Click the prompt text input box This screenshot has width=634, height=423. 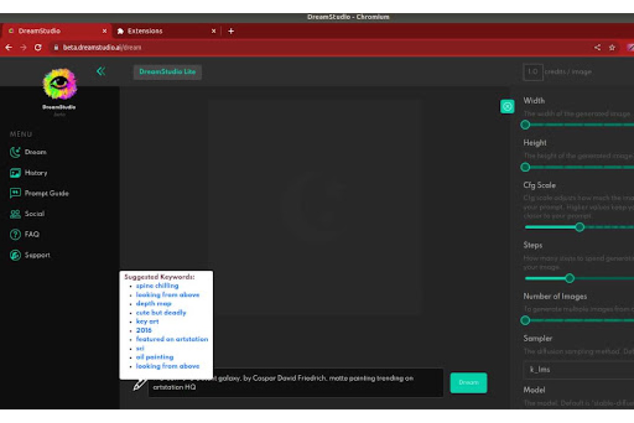click(295, 382)
